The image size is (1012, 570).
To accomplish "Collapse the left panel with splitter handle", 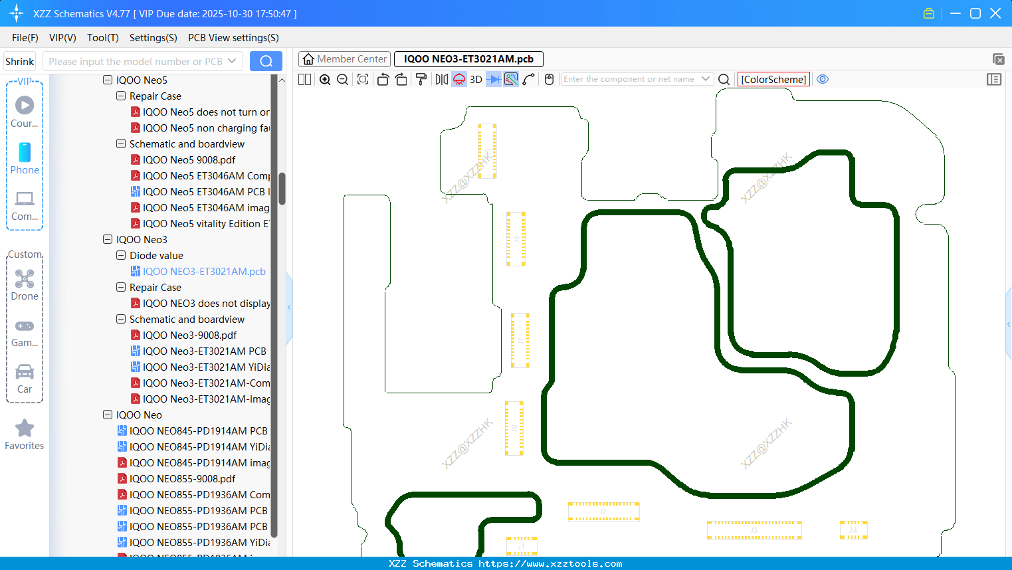I will [289, 308].
